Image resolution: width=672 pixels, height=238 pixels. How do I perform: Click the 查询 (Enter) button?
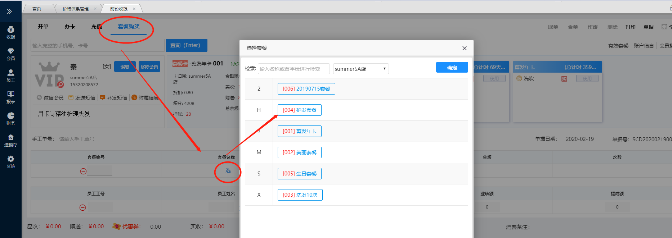click(187, 45)
